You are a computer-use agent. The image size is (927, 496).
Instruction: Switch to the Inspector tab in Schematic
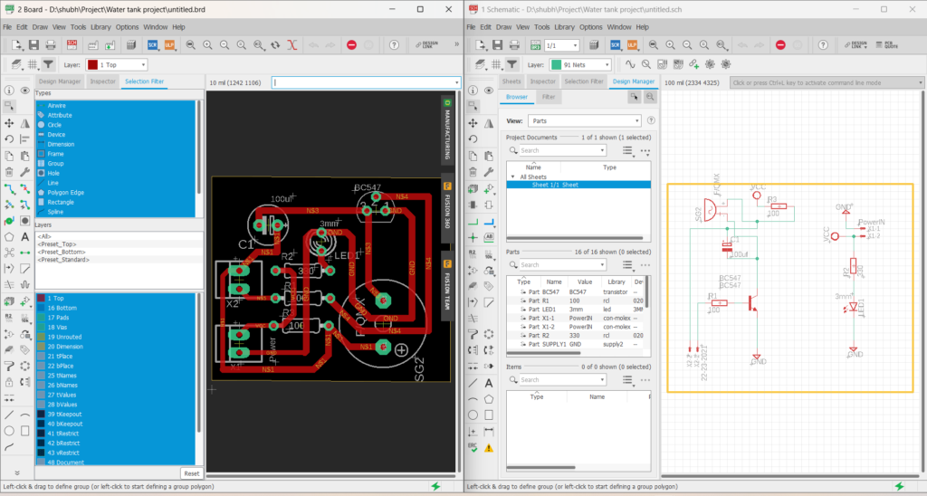point(543,81)
